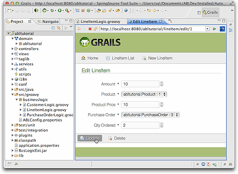This screenshot has width=238, height=174.
Task: Minimize the Project explorer panel
Action: tap(66, 20)
